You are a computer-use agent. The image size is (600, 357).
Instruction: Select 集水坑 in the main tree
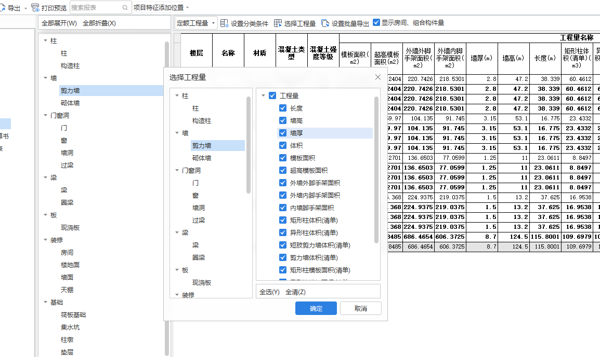pyautogui.click(x=70, y=327)
